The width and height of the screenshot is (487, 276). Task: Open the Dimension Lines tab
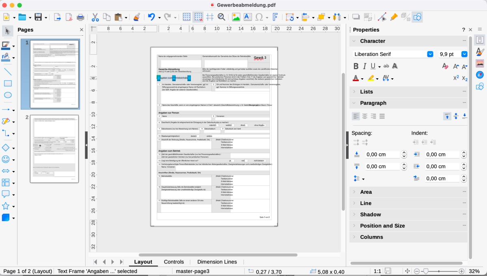pyautogui.click(x=217, y=262)
